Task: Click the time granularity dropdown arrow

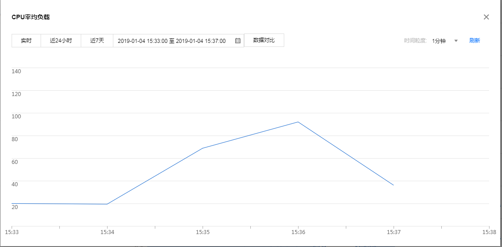Action: [x=456, y=41]
